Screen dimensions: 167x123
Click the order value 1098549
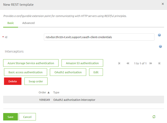pos(44,100)
